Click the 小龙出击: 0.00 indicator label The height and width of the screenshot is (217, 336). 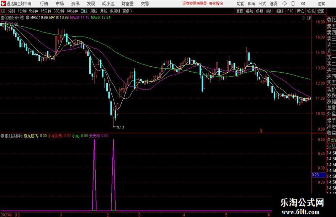pyautogui.click(x=59, y=136)
